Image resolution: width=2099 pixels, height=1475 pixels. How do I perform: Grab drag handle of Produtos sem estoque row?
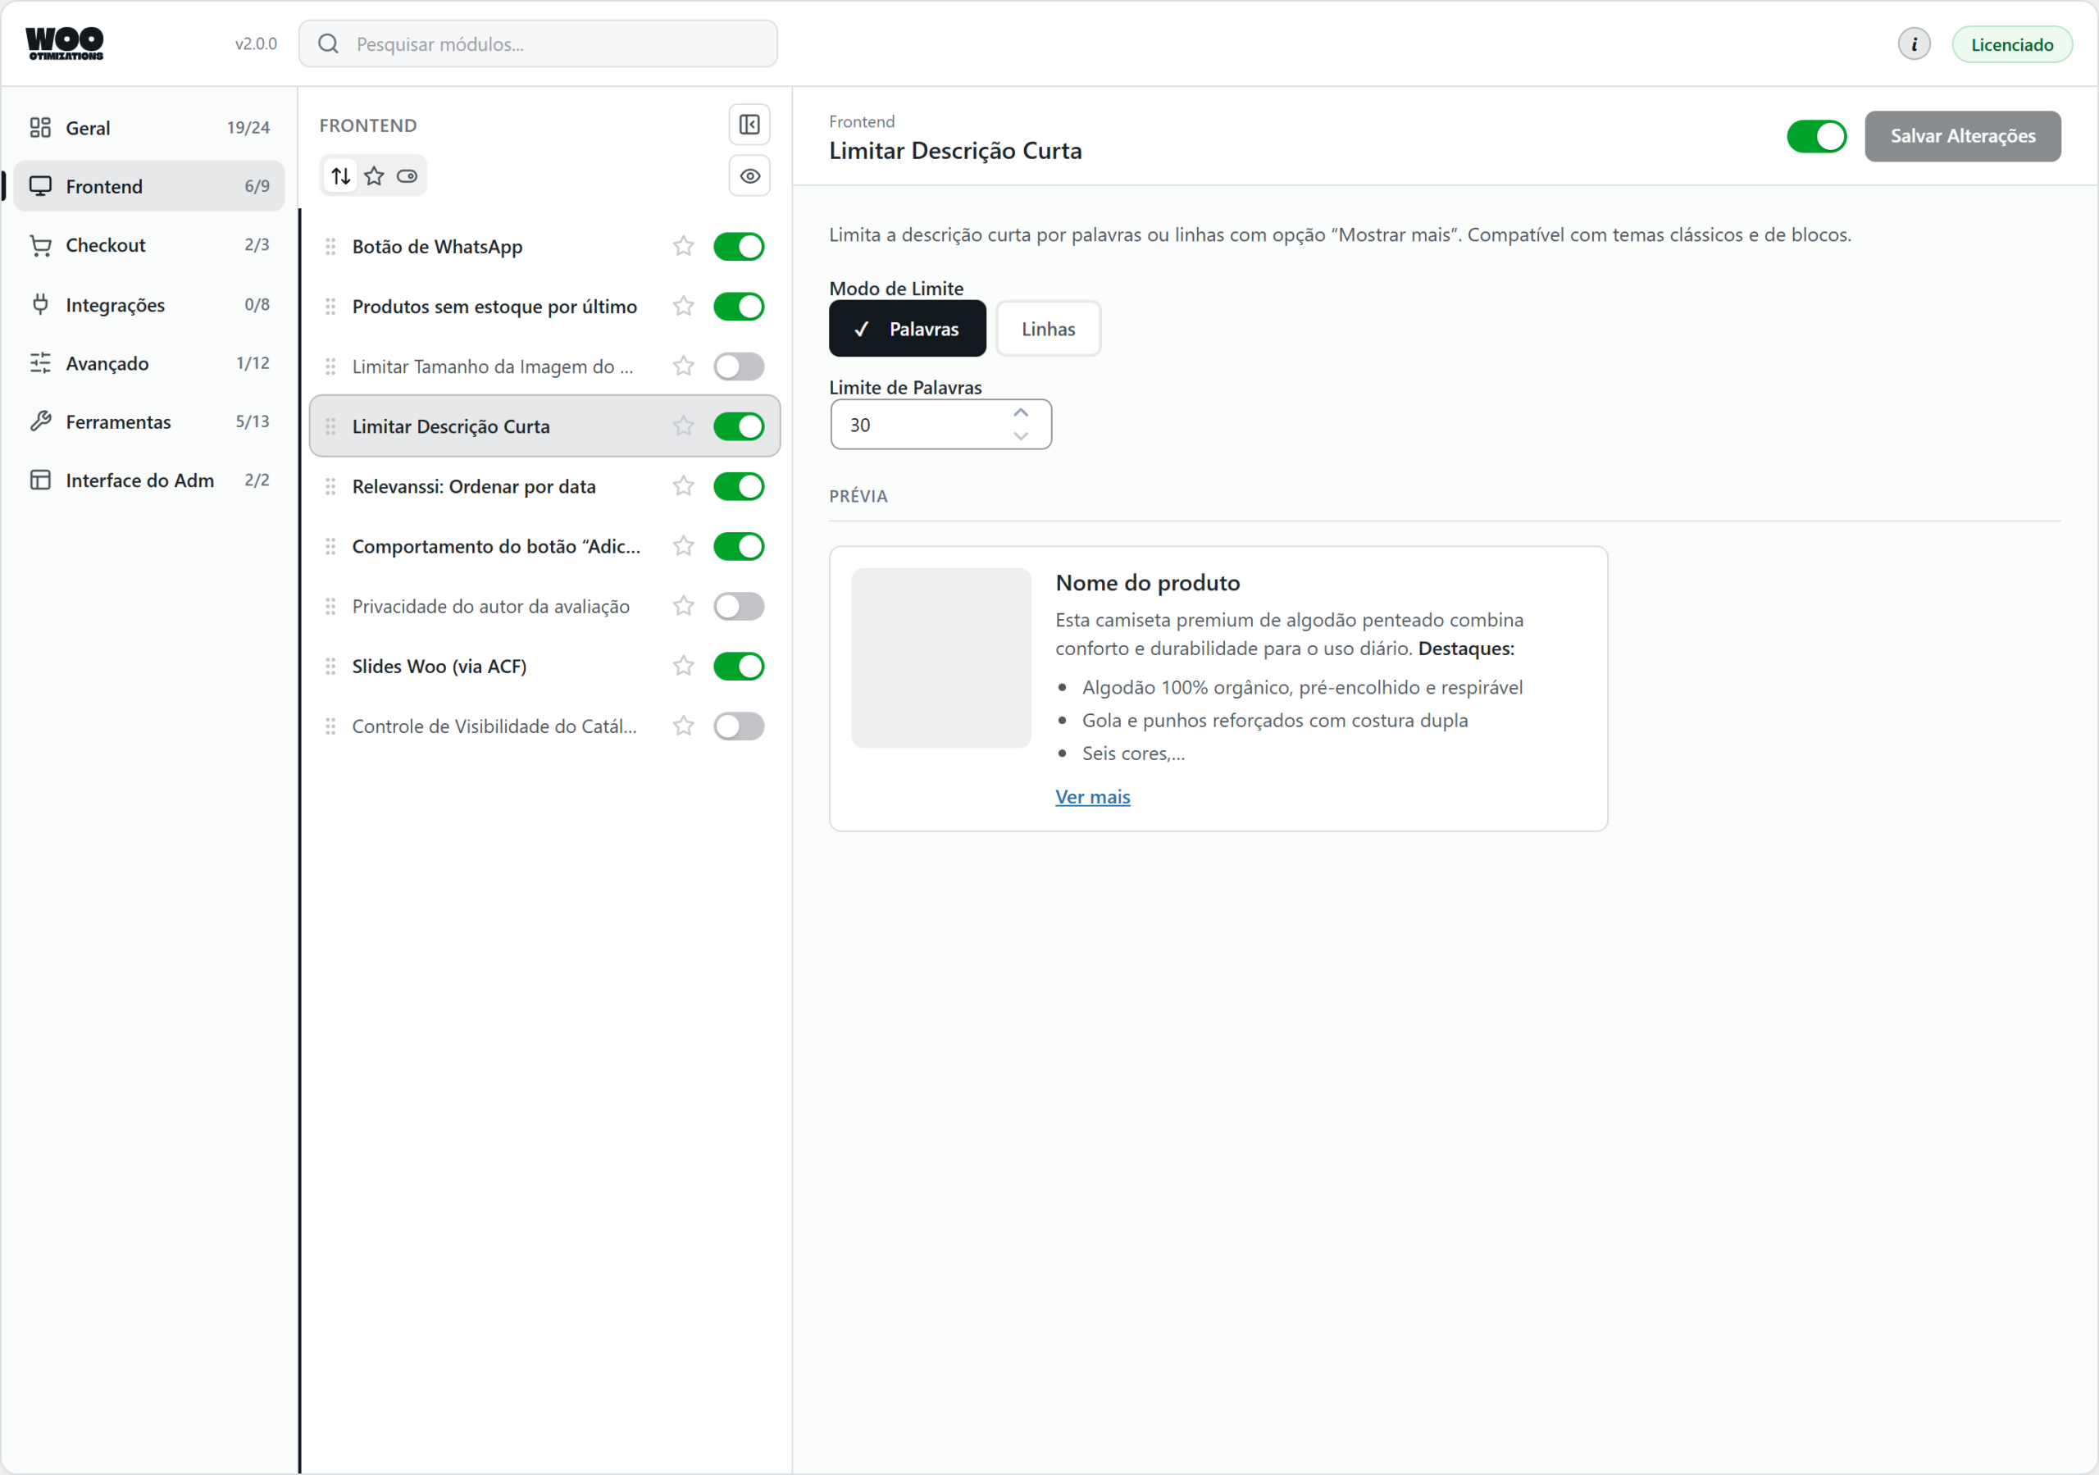click(x=330, y=307)
